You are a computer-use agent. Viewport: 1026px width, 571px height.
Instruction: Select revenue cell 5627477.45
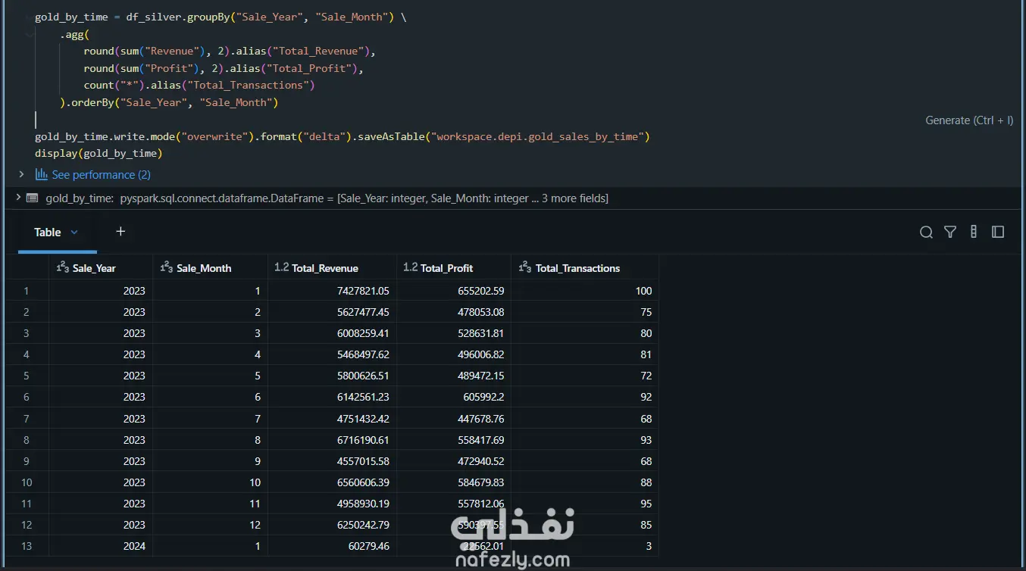[332, 312]
